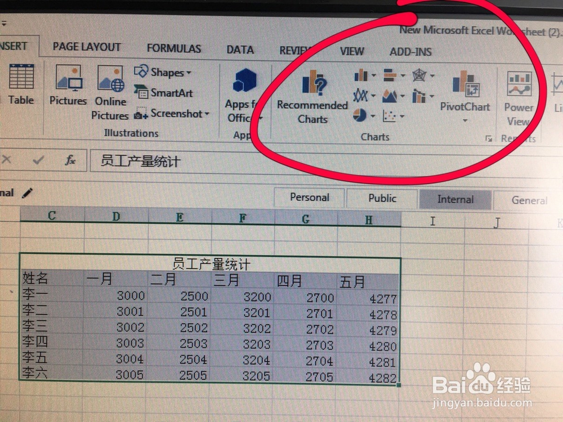Select column D header

tap(116, 217)
